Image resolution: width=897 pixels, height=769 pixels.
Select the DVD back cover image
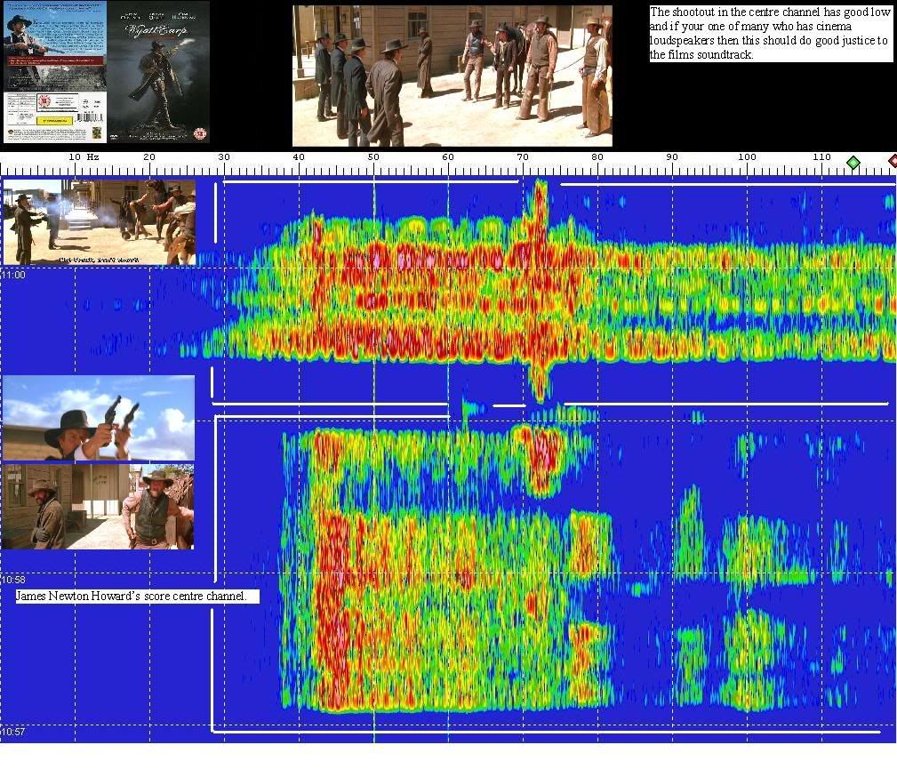click(55, 72)
